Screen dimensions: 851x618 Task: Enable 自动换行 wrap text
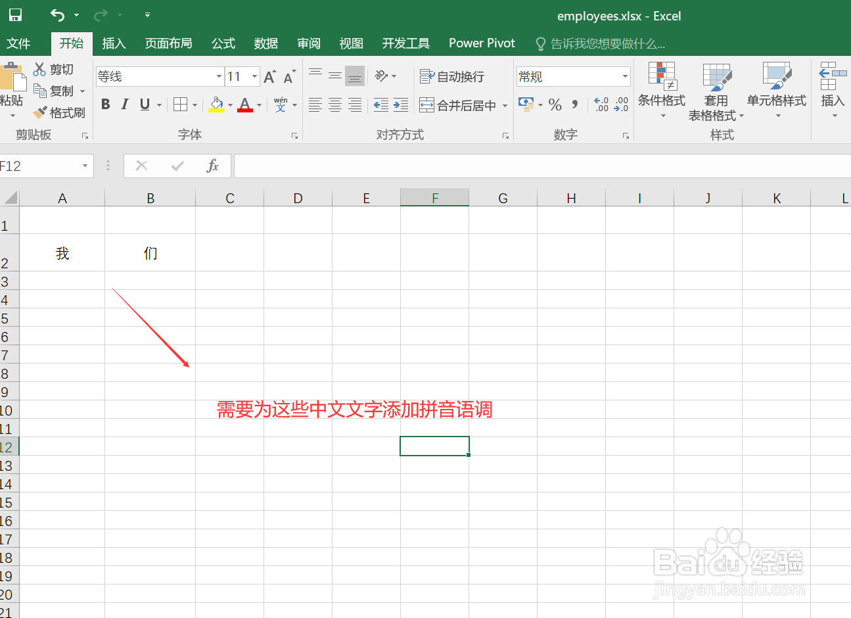[452, 76]
